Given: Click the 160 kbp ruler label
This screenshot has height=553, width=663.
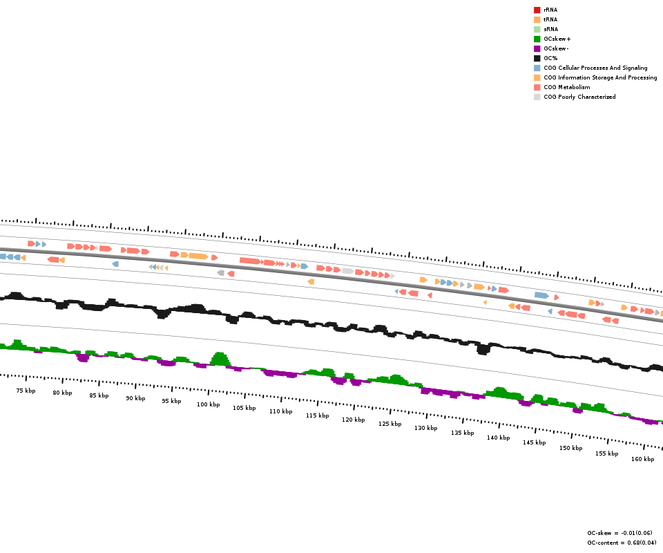Looking at the screenshot, I should (x=642, y=459).
